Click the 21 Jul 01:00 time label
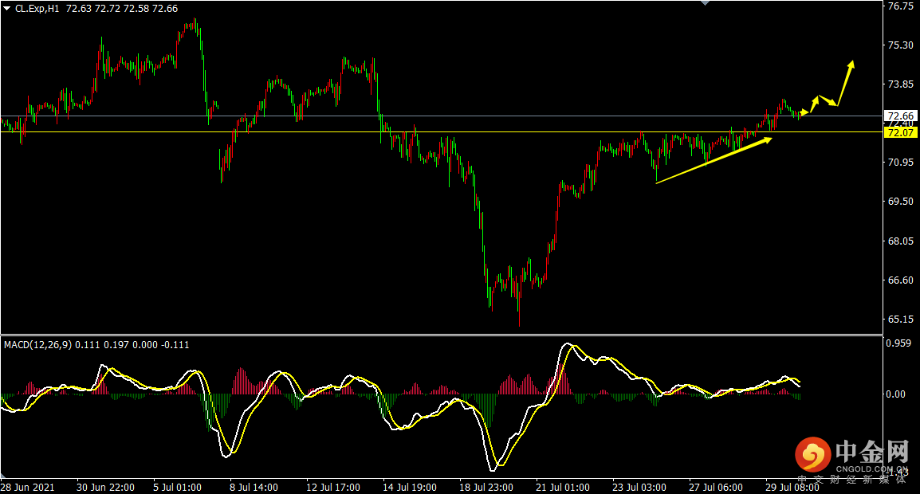 (562, 487)
